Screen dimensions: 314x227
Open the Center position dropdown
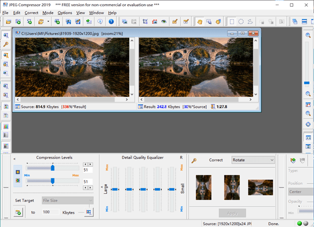[x=301, y=191]
